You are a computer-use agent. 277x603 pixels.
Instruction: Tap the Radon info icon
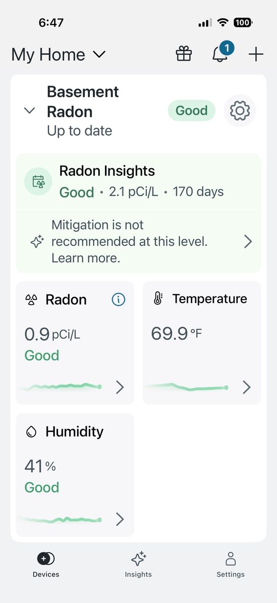(x=118, y=299)
